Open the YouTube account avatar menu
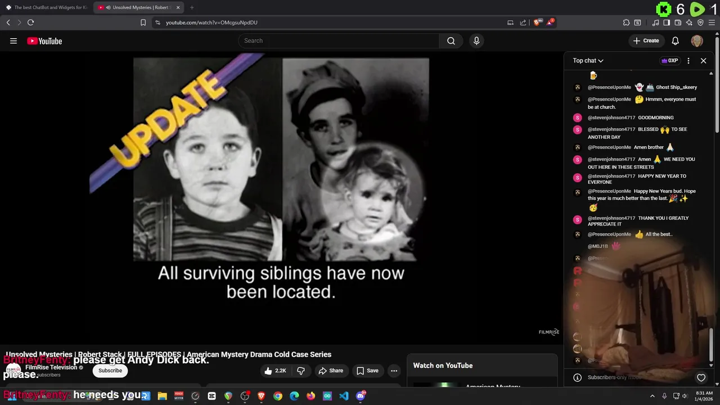 tap(697, 40)
